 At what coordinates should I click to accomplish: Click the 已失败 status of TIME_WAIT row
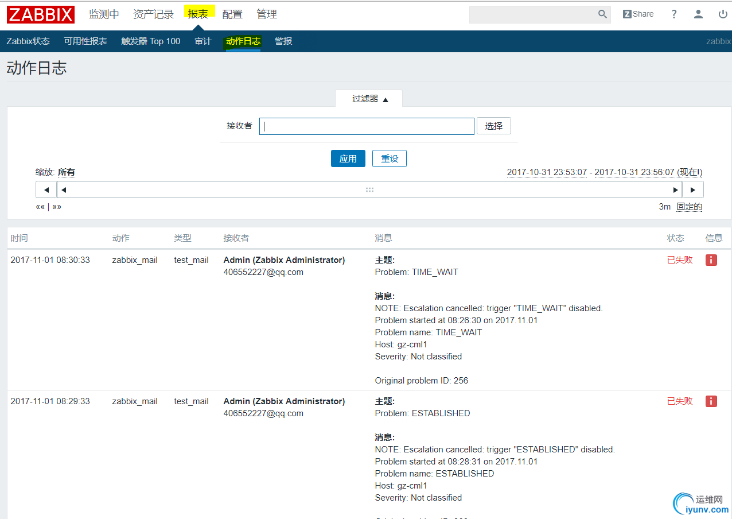680,260
